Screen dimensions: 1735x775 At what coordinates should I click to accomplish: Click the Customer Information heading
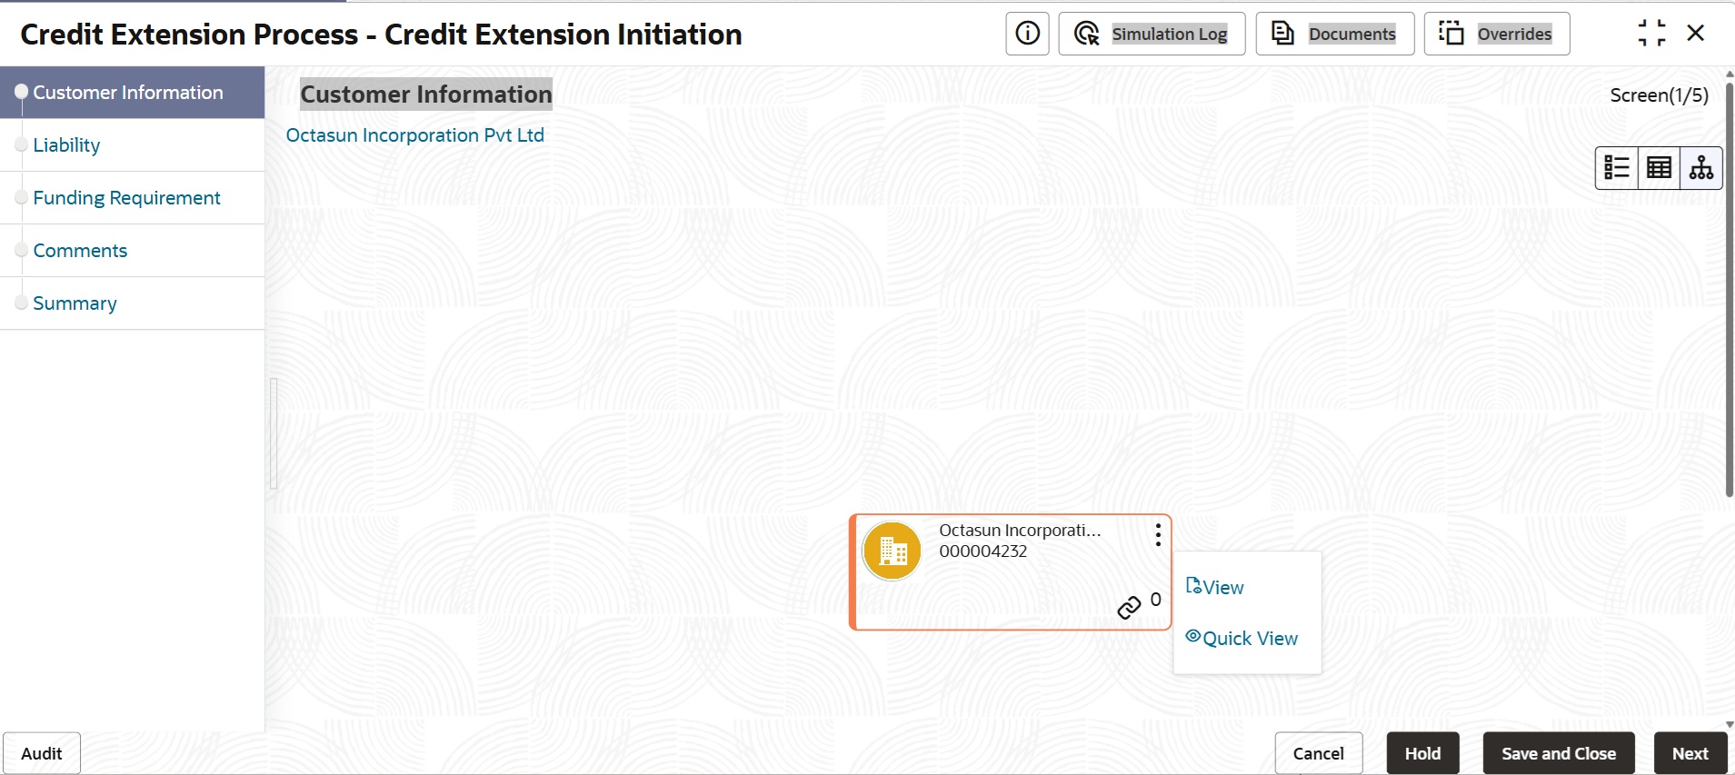pos(426,94)
